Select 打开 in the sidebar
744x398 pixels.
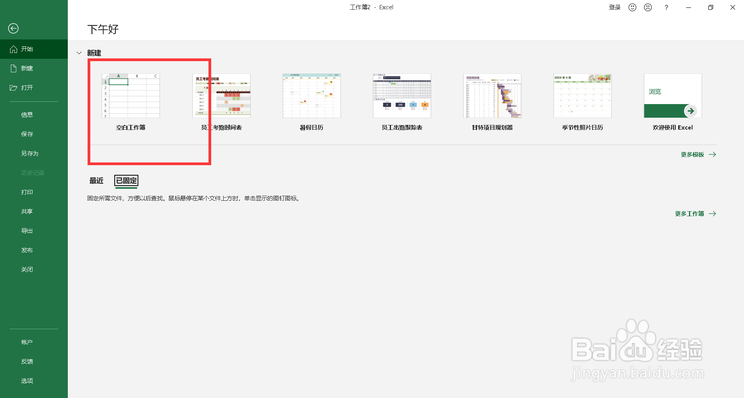coord(34,88)
